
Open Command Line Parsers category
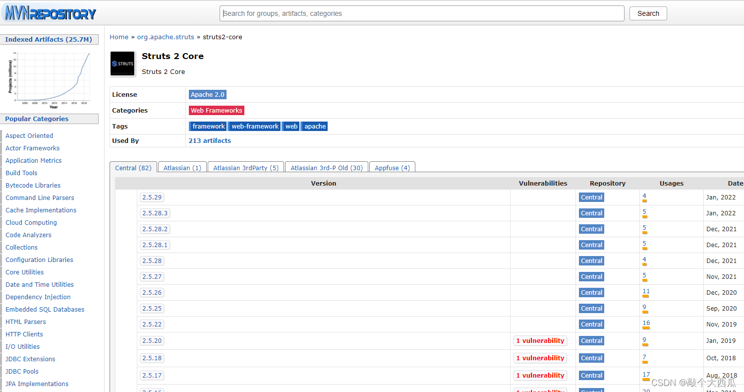coord(40,197)
